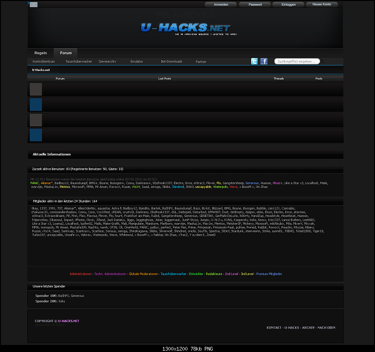Open yellow uncopyable user profile
Viewport: 375px width, 352px height.
tap(203, 187)
